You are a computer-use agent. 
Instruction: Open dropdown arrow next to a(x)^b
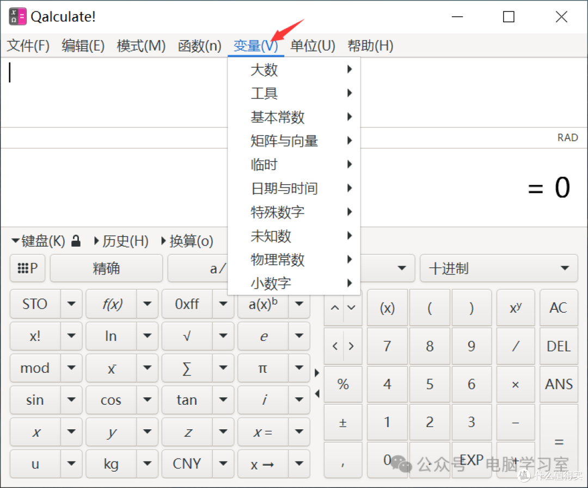pyautogui.click(x=299, y=304)
